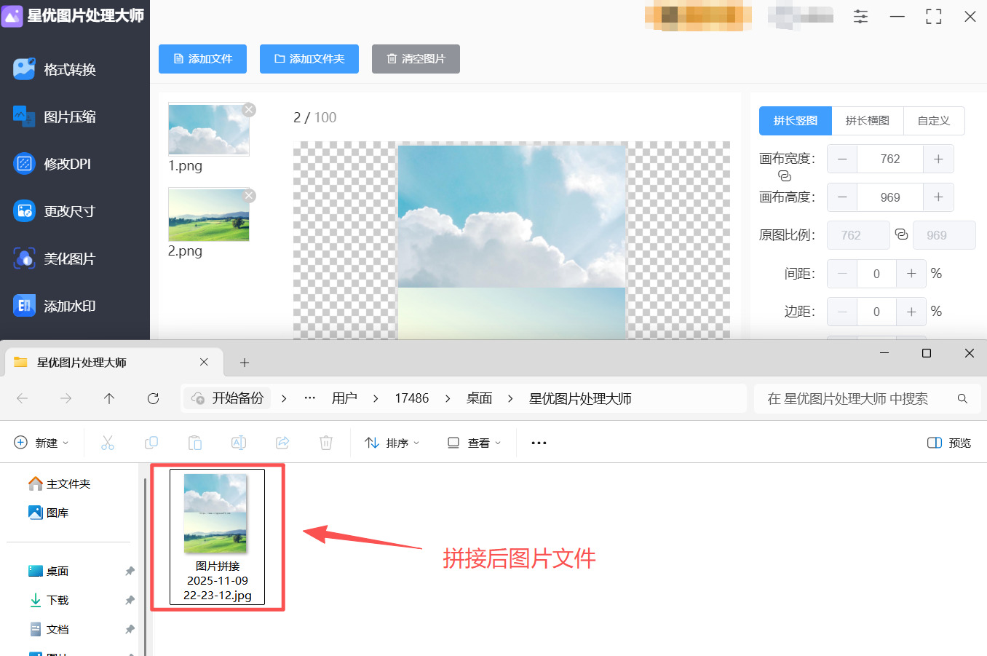Toggle the canvas width-height link icon
Image resolution: width=987 pixels, height=656 pixels.
coord(784,176)
